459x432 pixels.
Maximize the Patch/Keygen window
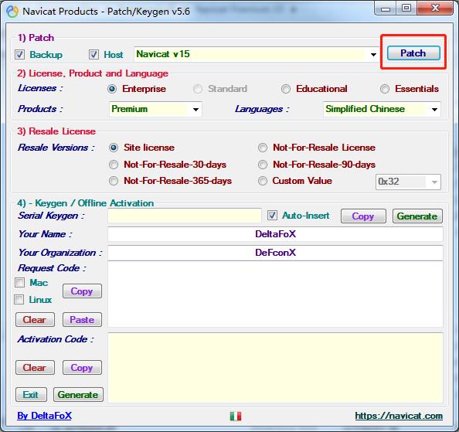[x=406, y=8]
